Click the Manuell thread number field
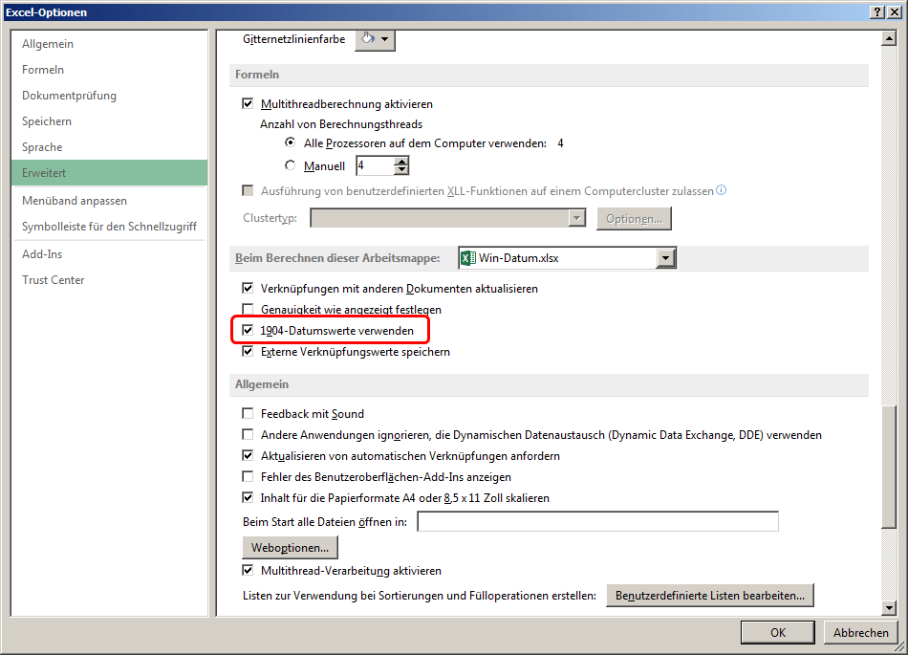The height and width of the screenshot is (655, 908). point(376,165)
